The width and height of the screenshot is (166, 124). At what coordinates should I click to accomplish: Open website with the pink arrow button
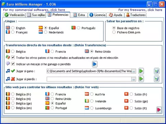pyautogui.click(x=159, y=110)
